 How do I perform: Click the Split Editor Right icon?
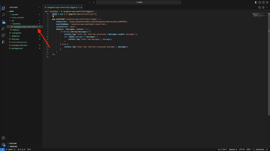[263, 7]
